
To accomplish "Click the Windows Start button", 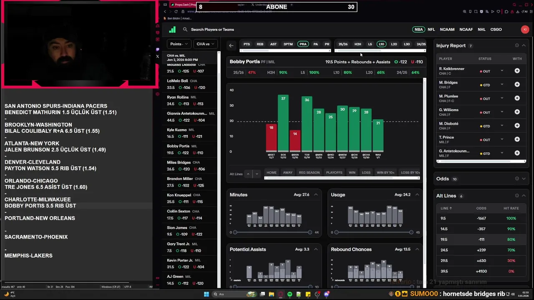I will pyautogui.click(x=206, y=294).
